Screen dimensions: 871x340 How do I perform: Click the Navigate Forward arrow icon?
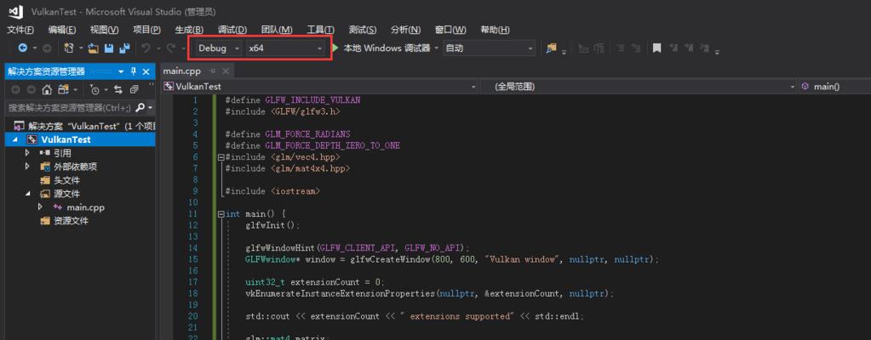47,48
